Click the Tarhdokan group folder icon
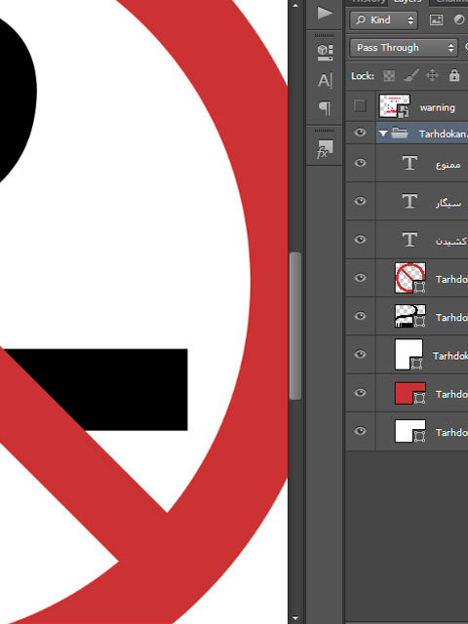 click(399, 133)
